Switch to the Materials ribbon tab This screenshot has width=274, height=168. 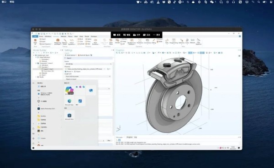[x=63, y=36]
